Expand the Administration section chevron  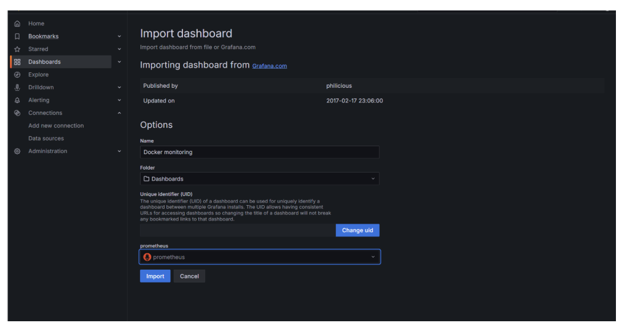(x=119, y=151)
